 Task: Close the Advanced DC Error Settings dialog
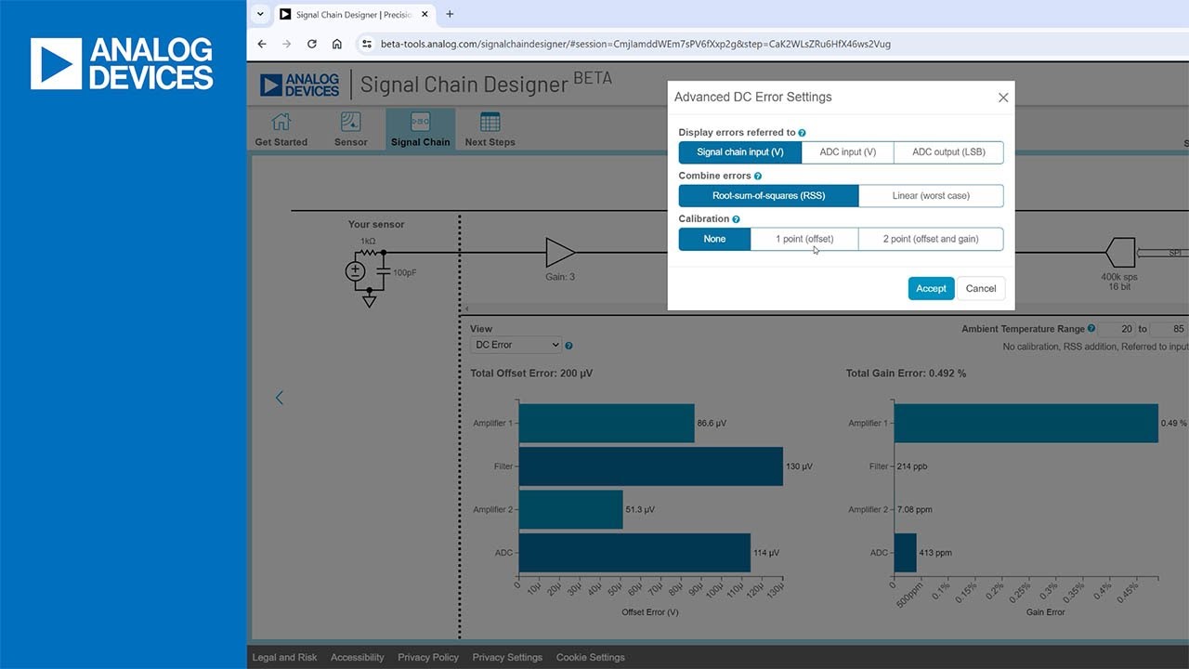pos(1003,98)
